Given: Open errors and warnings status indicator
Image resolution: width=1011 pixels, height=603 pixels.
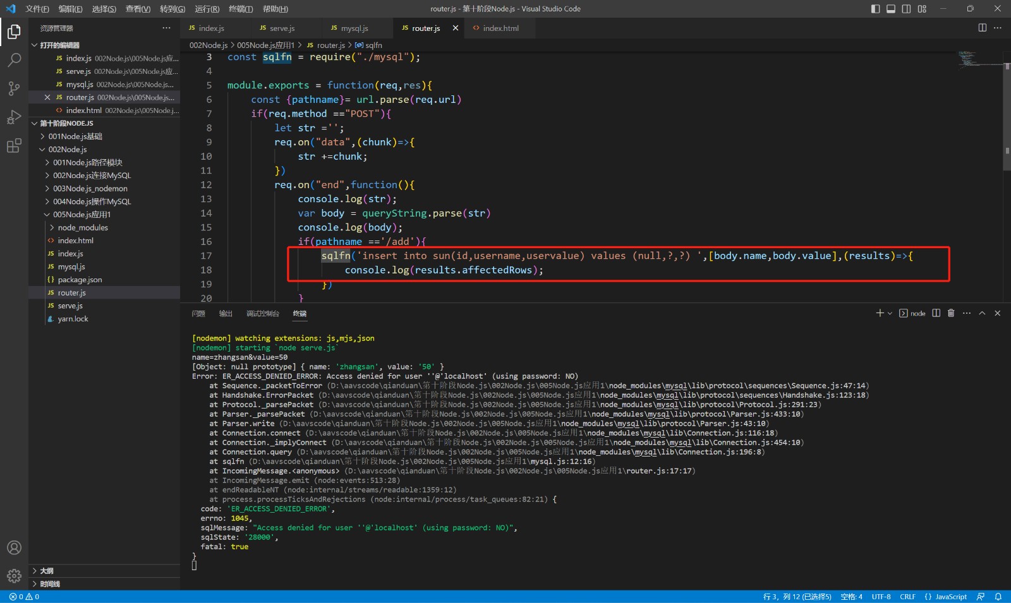Looking at the screenshot, I should [x=25, y=597].
